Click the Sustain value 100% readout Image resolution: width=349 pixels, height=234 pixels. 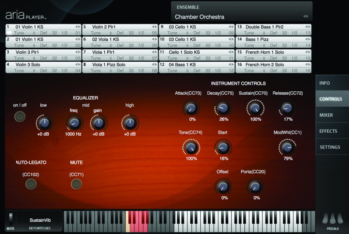[x=256, y=119]
